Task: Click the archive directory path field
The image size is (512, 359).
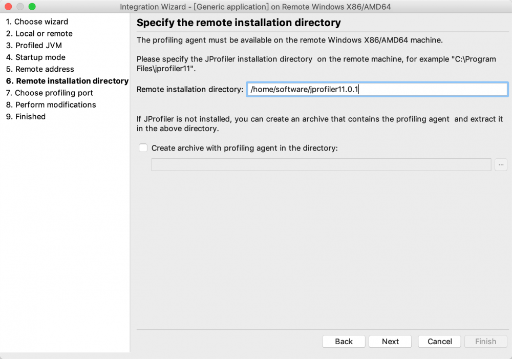Action: pyautogui.click(x=321, y=165)
